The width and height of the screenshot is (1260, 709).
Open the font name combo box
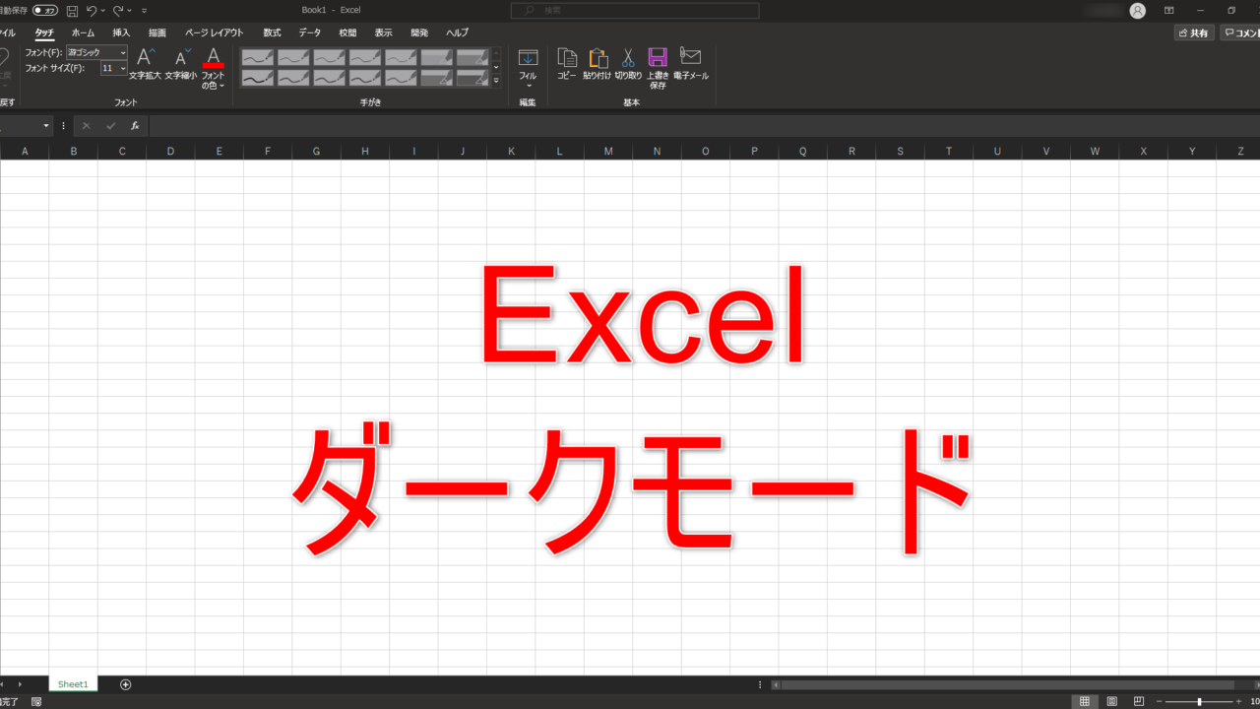click(x=96, y=52)
